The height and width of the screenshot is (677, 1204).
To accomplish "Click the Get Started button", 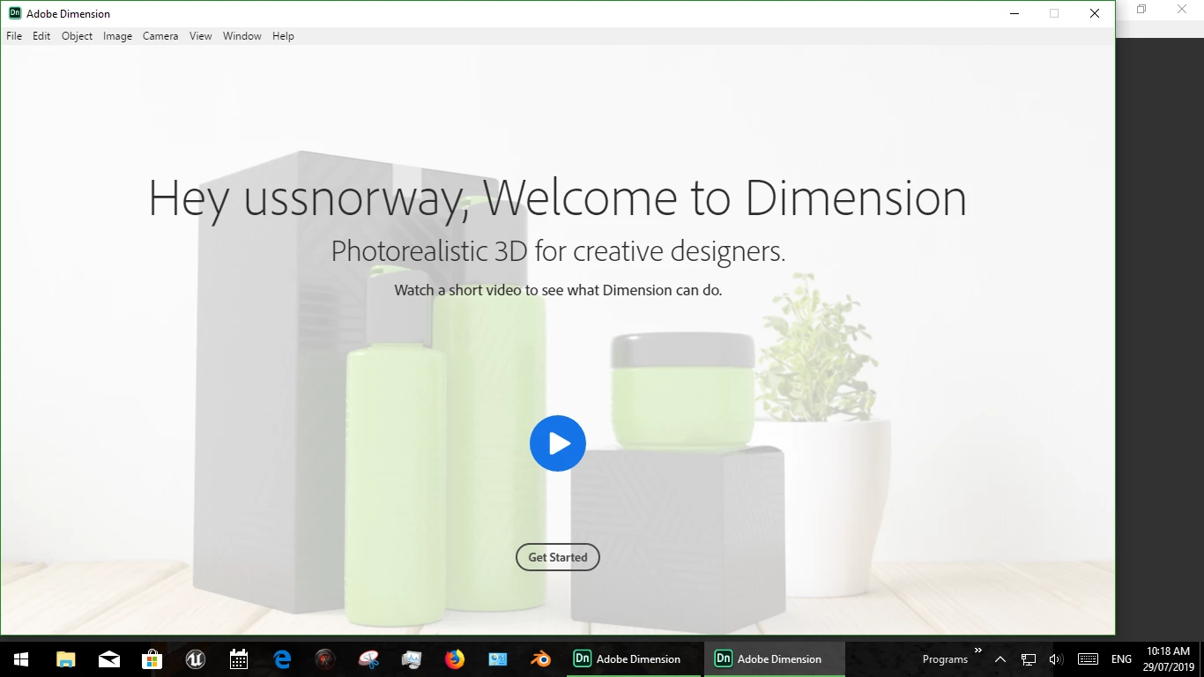I will (x=558, y=557).
